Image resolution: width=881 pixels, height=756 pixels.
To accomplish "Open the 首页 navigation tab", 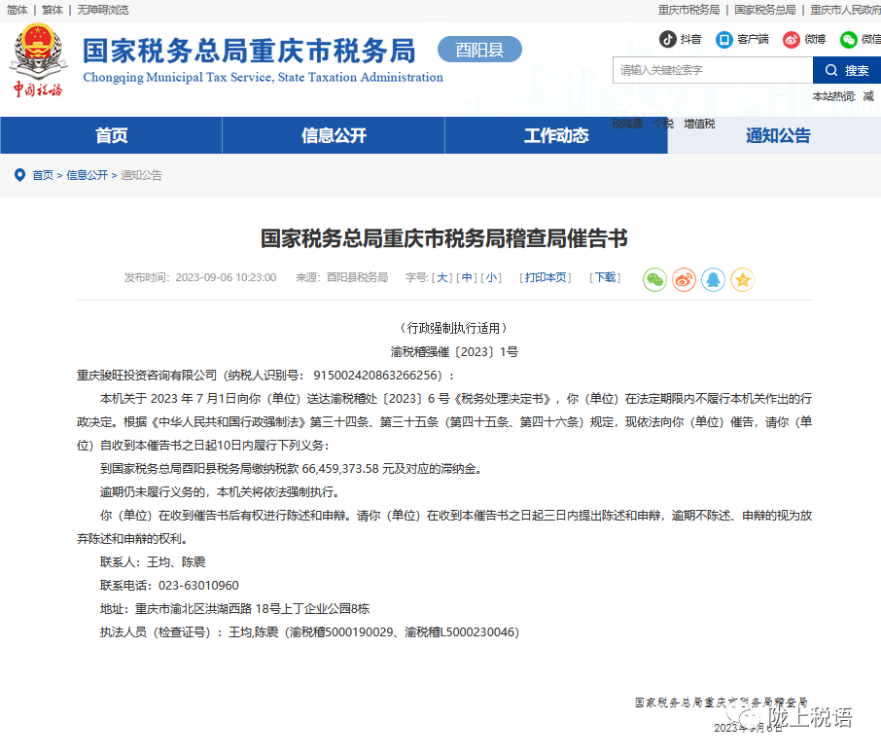I will tap(111, 135).
